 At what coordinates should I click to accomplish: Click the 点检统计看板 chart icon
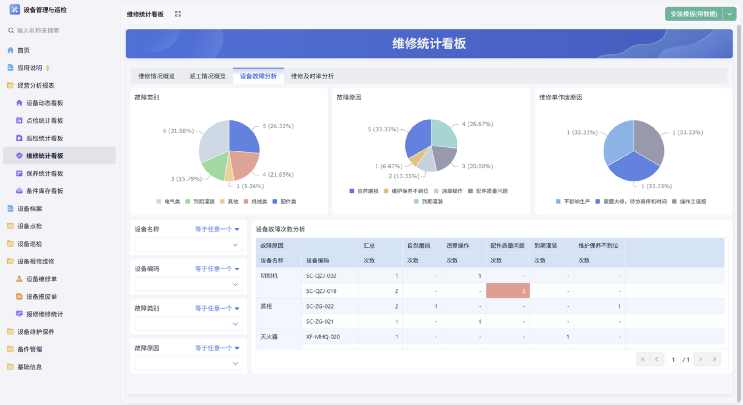pos(19,120)
